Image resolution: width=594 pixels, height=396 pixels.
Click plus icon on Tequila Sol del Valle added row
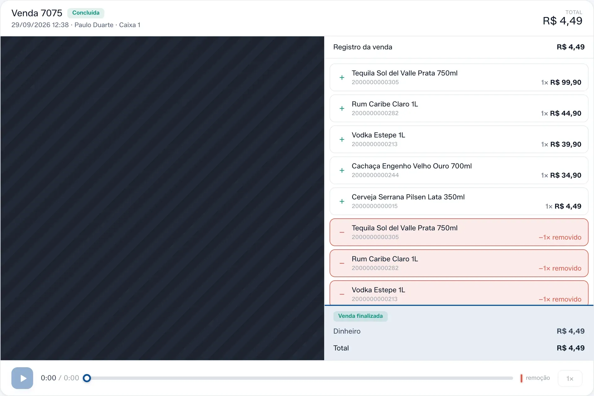click(342, 77)
